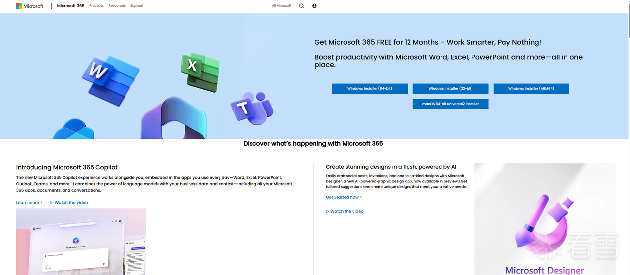
Task: Open the Copilot preview screenshot thumbnail
Action: pos(81,242)
